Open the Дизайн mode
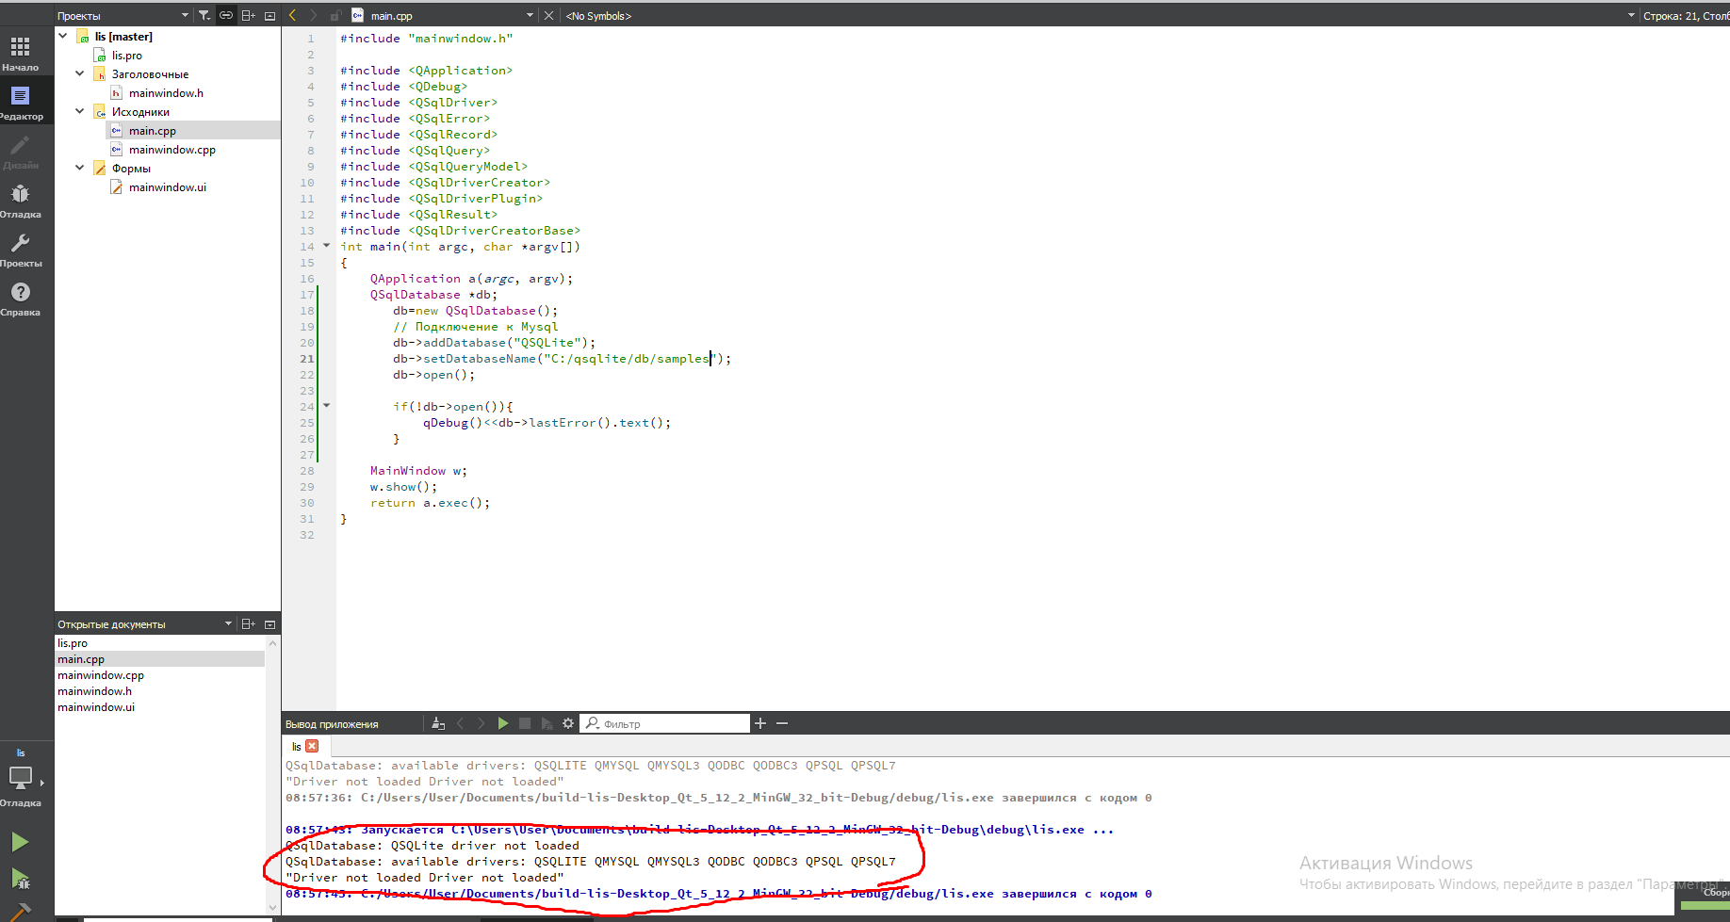The image size is (1730, 922). pyautogui.click(x=20, y=152)
